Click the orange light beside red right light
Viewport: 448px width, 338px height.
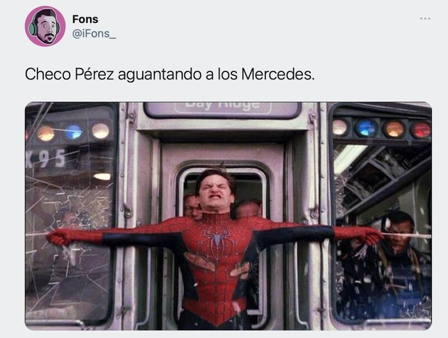pos(394,129)
